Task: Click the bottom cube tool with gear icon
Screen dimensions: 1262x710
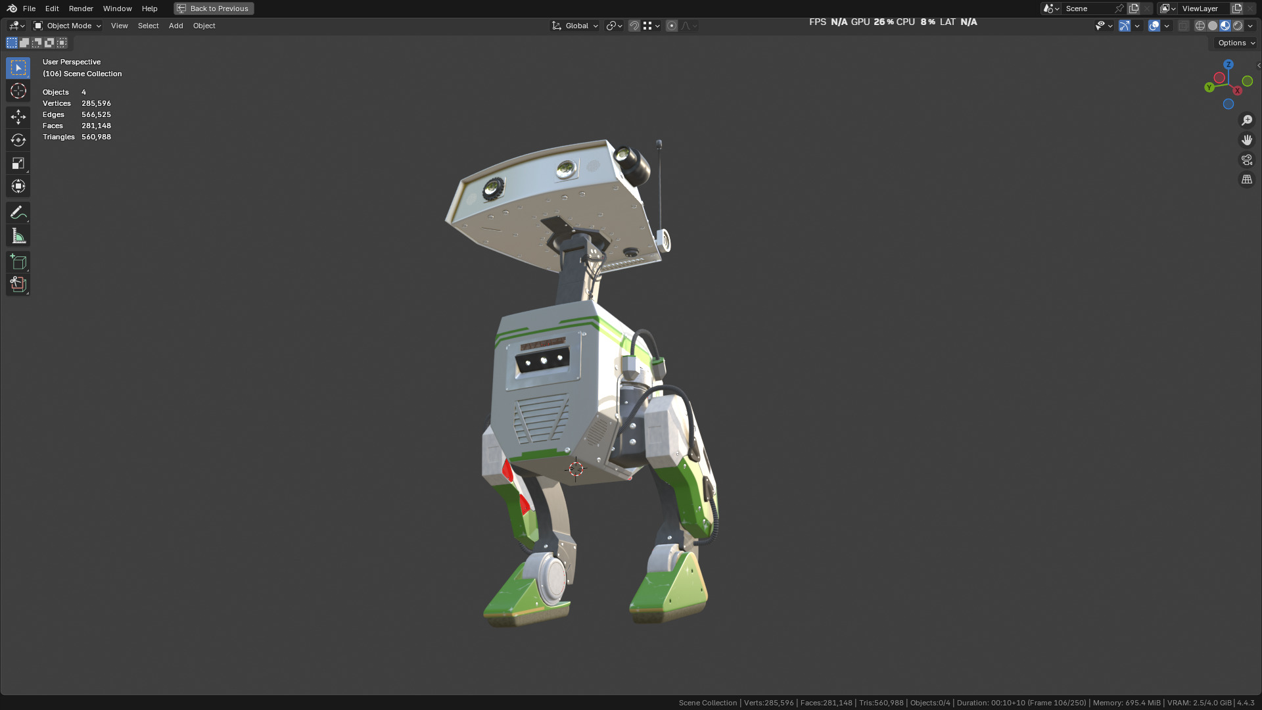Action: coord(18,285)
